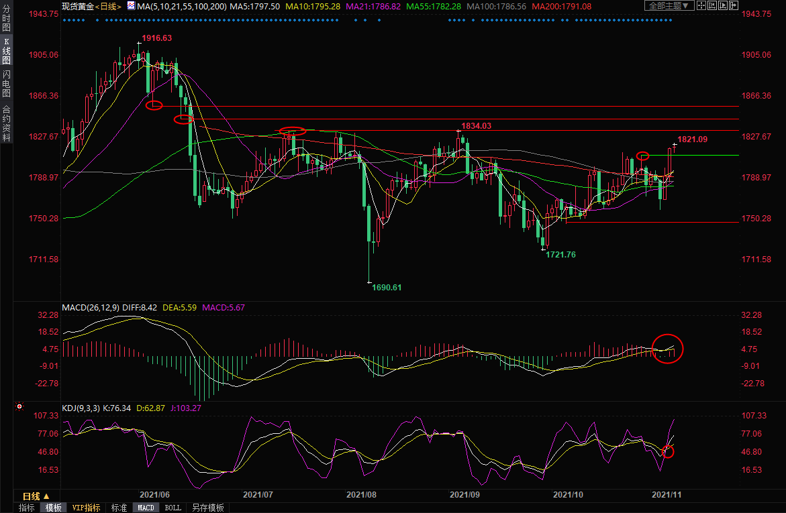Screen dimensions: 786x513
Task: Click the red sun icon beside KDJ
Action: (x=19, y=406)
